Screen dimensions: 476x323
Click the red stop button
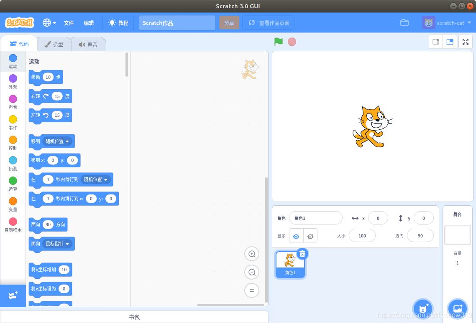coord(292,42)
